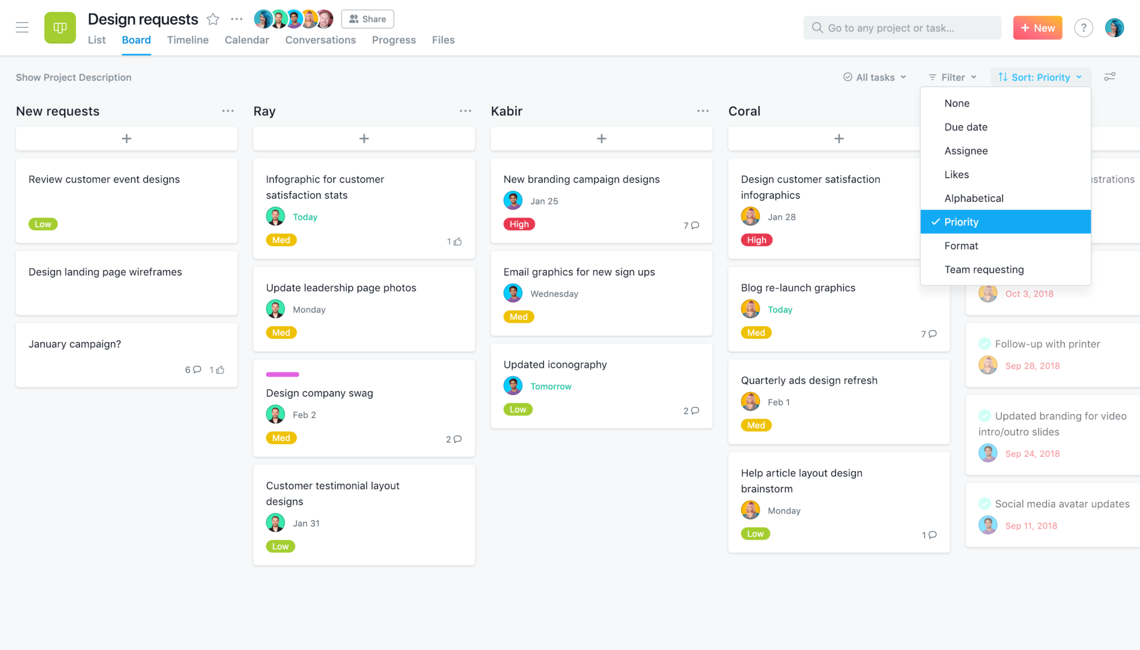Click the thumbs-up icon on the Infographic card
The image size is (1140, 650).
click(455, 241)
